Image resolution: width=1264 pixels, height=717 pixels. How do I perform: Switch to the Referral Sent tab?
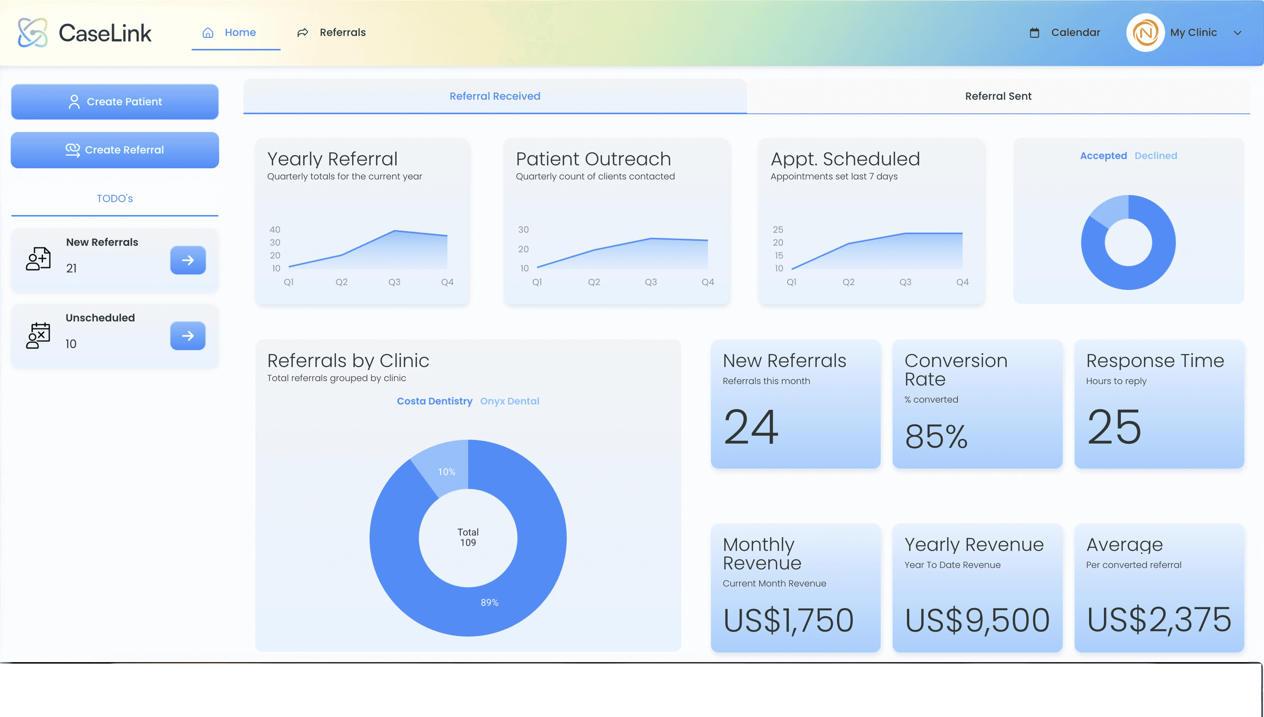pos(998,96)
